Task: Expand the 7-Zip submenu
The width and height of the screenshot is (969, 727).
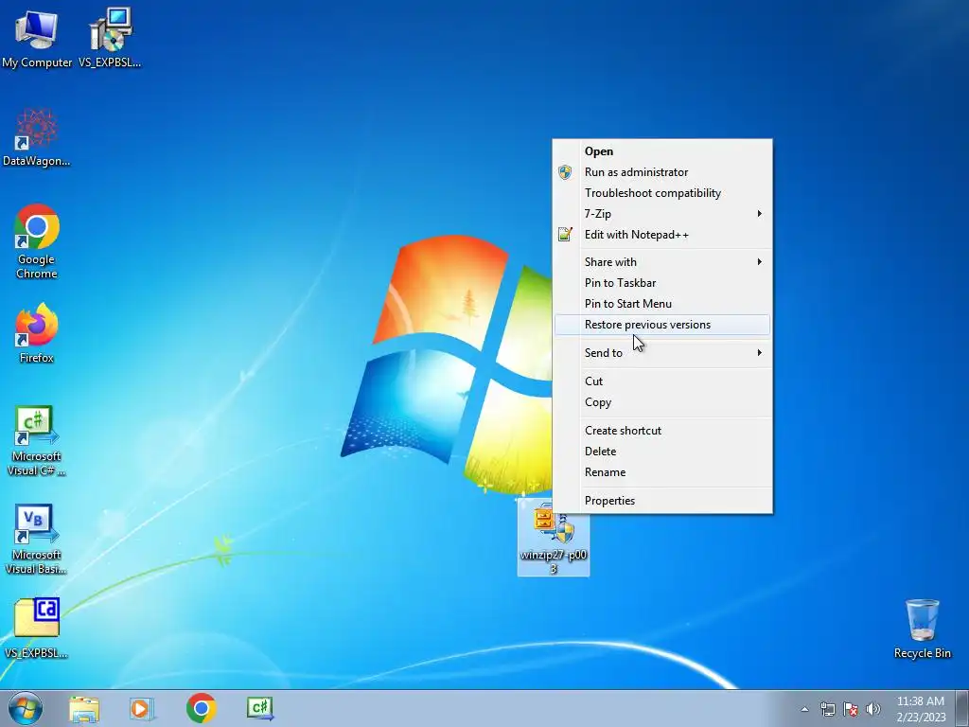Action: click(661, 214)
